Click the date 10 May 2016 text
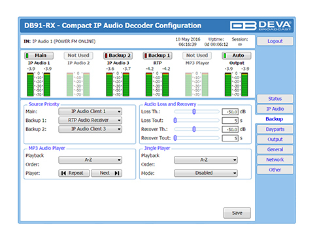 pos(188,39)
